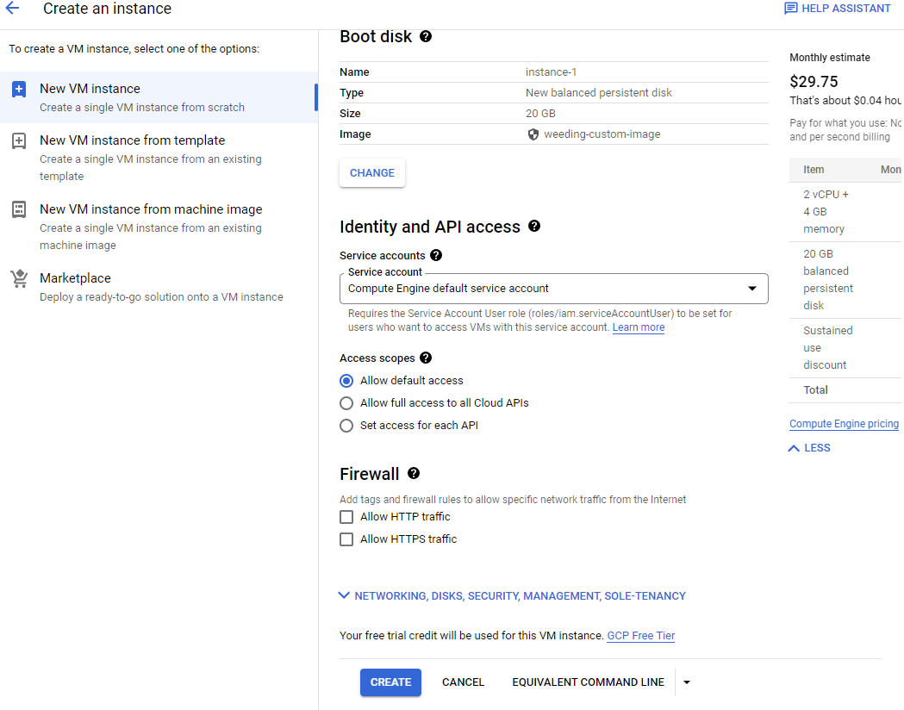Expand Networking, Disks, Security, Management, Sole-Tenancy section
Screen dimensions: 904x710
[512, 596]
